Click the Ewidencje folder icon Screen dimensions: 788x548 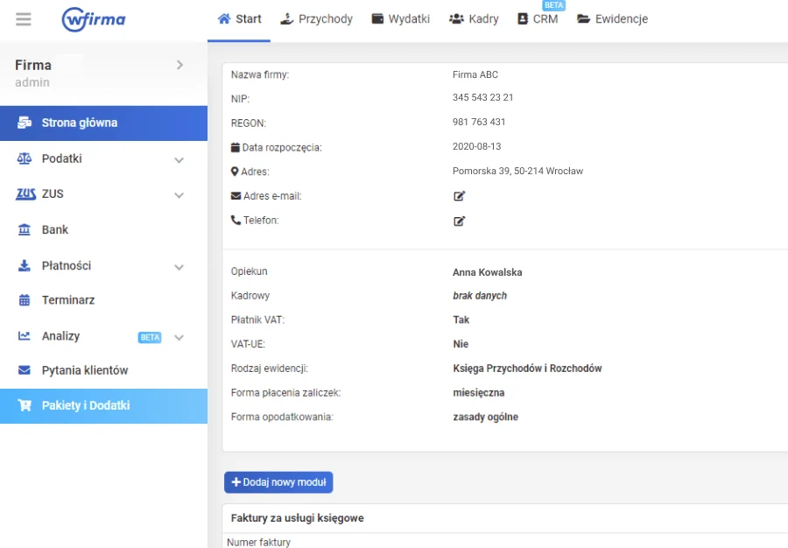click(583, 19)
